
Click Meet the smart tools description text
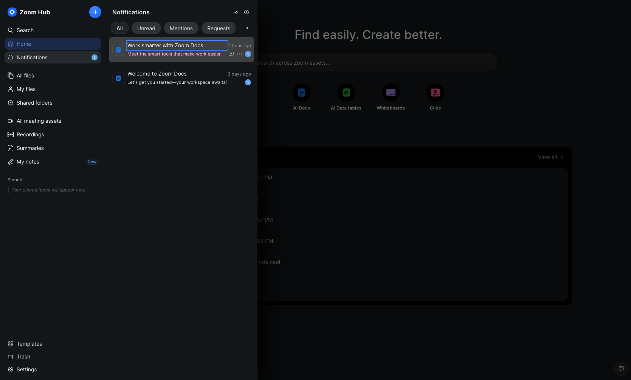[x=174, y=54]
